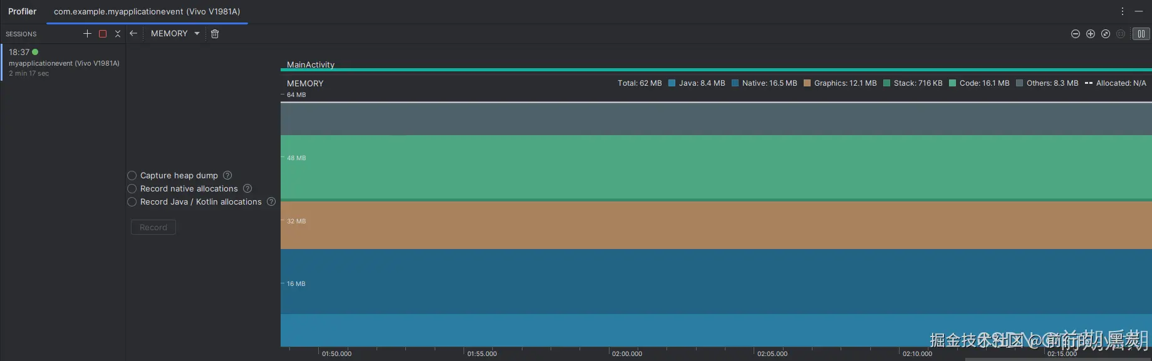
Task: Select the com.example.myapplicationevent tab
Action: click(147, 11)
